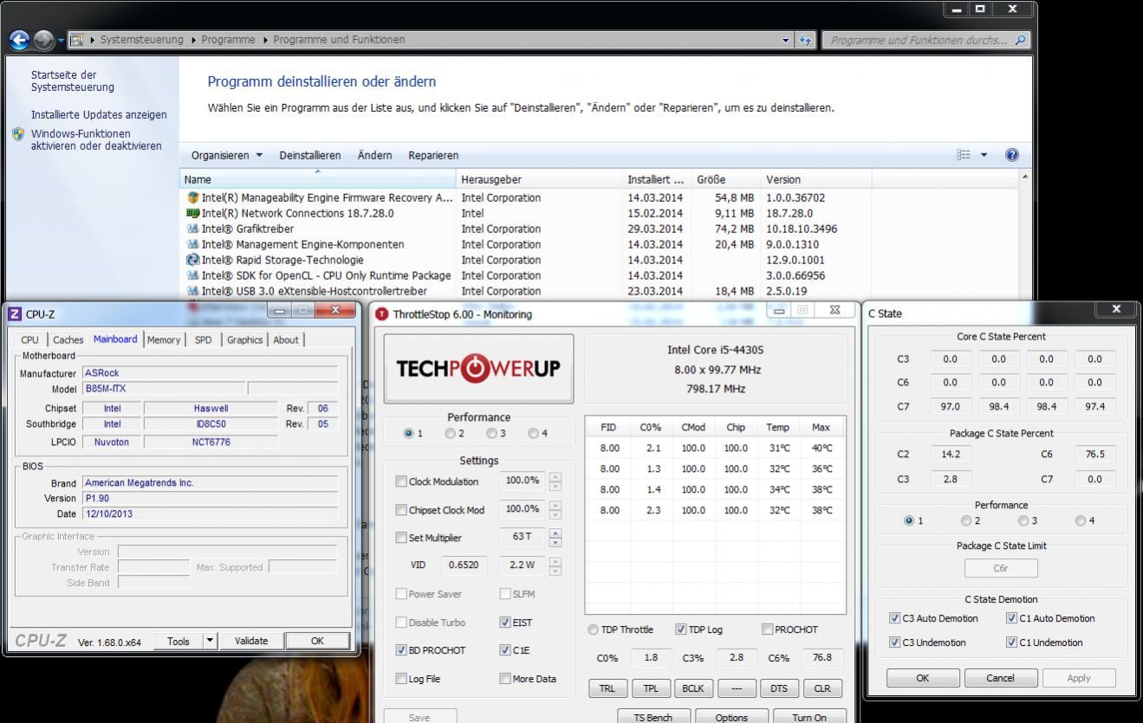1143x723 pixels.
Task: Click the BCLK button in ThrottleStop
Action: pyautogui.click(x=692, y=689)
